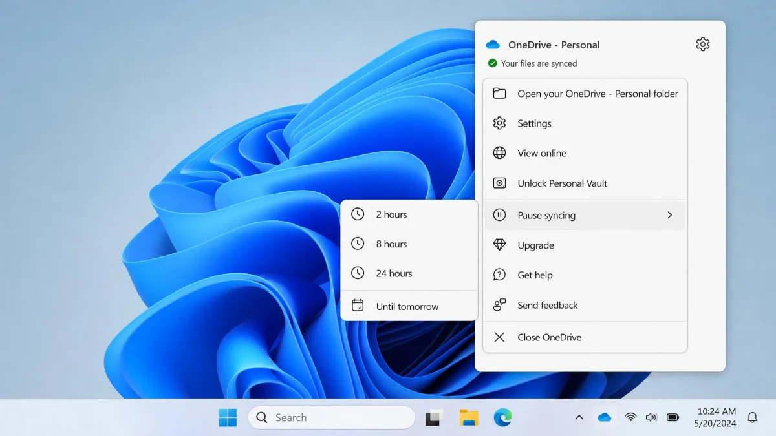The image size is (776, 436).
Task: Click the taskbar Search box
Action: (332, 417)
